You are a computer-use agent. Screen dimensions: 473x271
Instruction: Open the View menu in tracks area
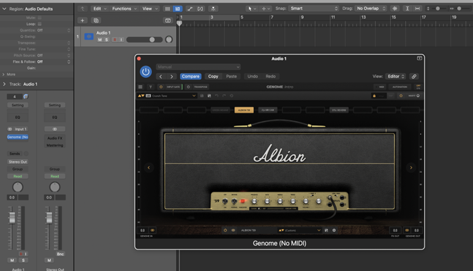point(149,9)
